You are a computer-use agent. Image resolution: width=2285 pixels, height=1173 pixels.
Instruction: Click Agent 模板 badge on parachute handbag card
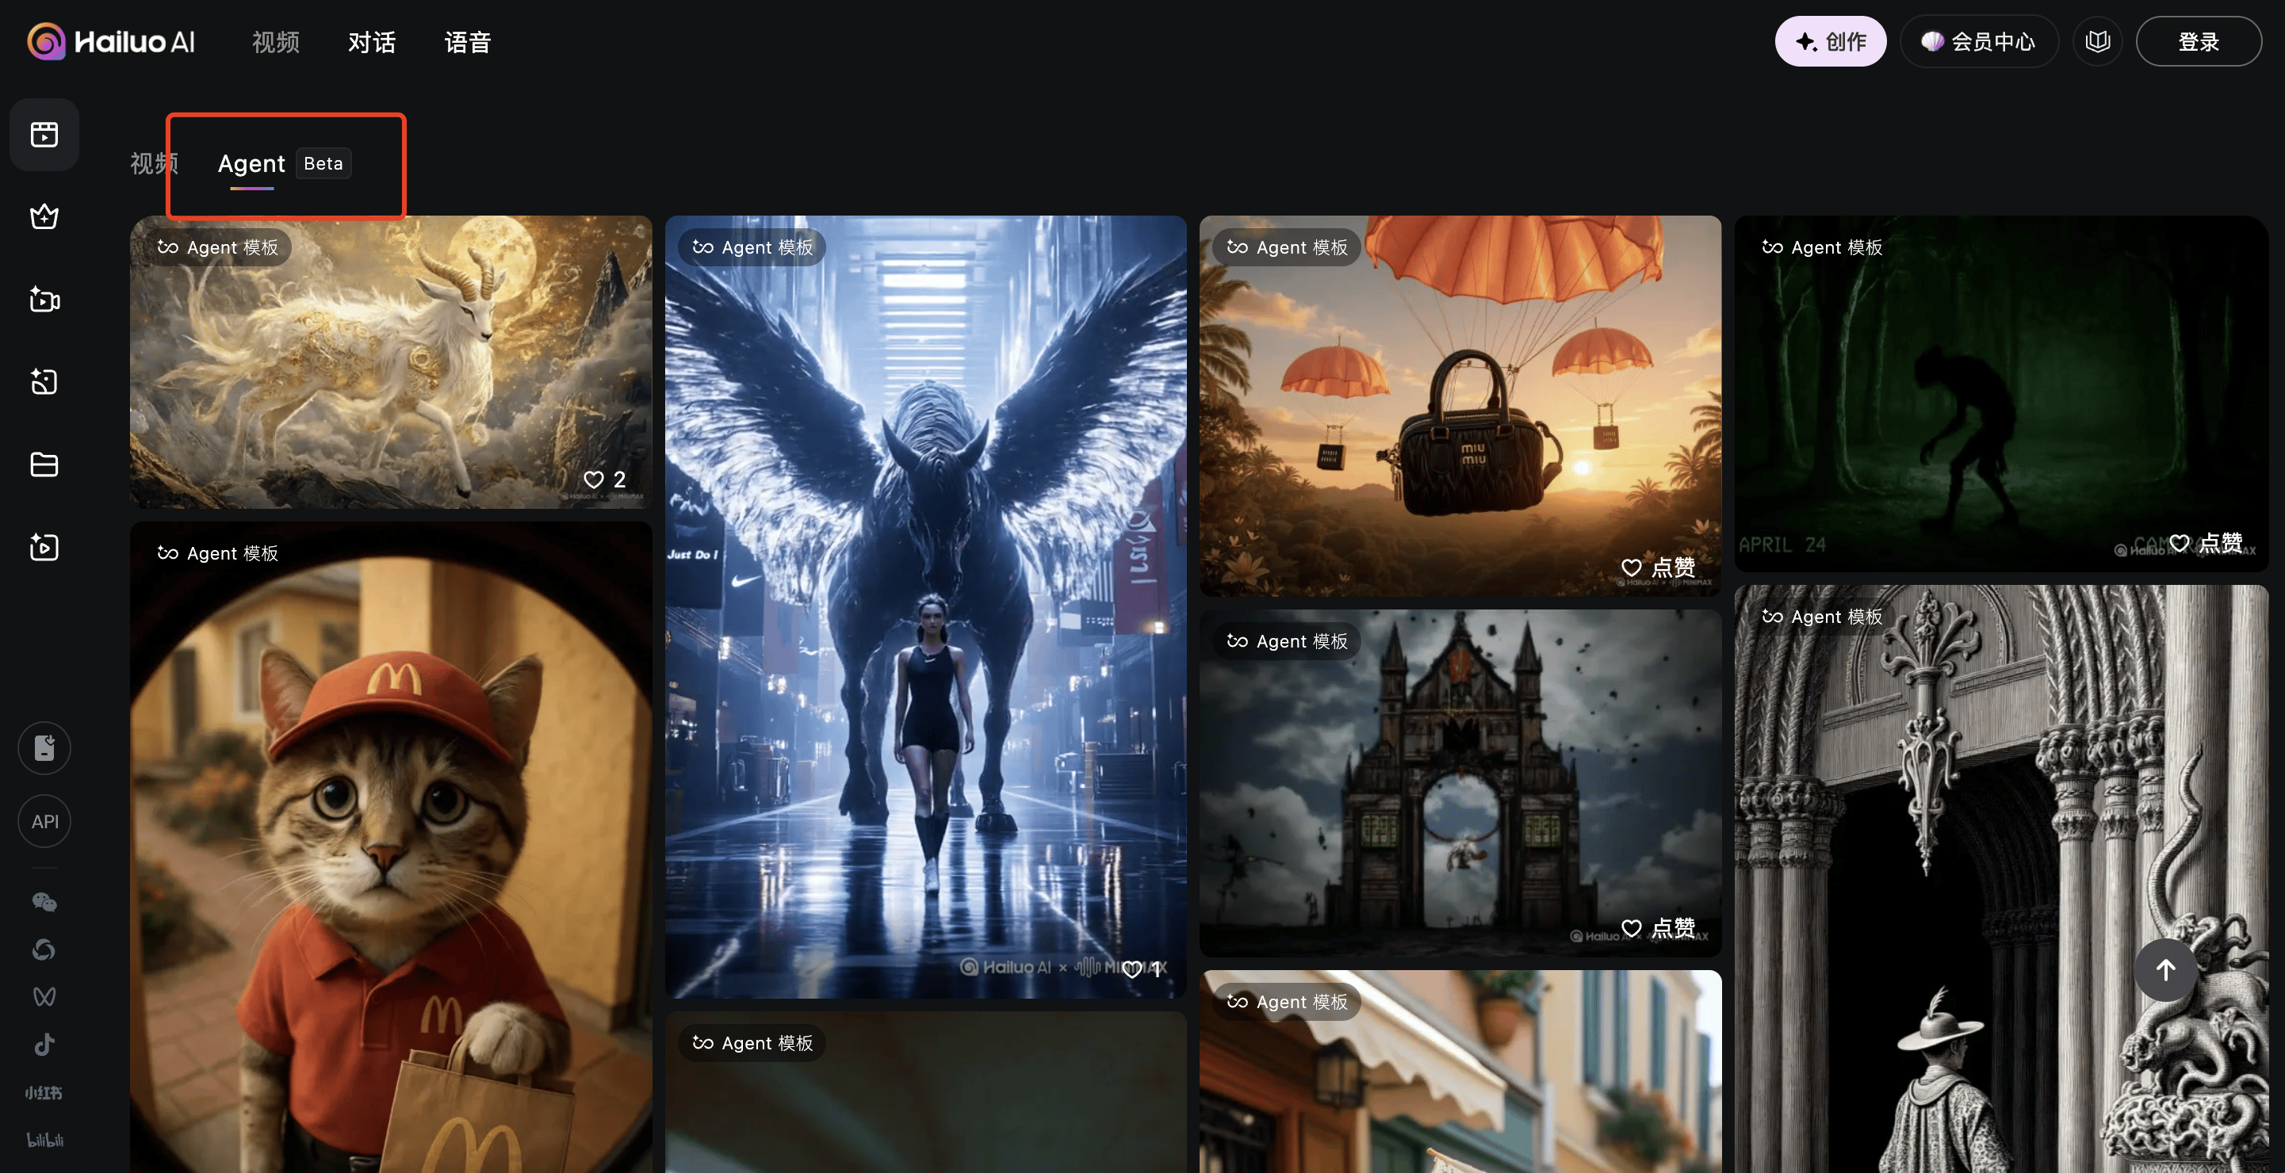[x=1288, y=247]
